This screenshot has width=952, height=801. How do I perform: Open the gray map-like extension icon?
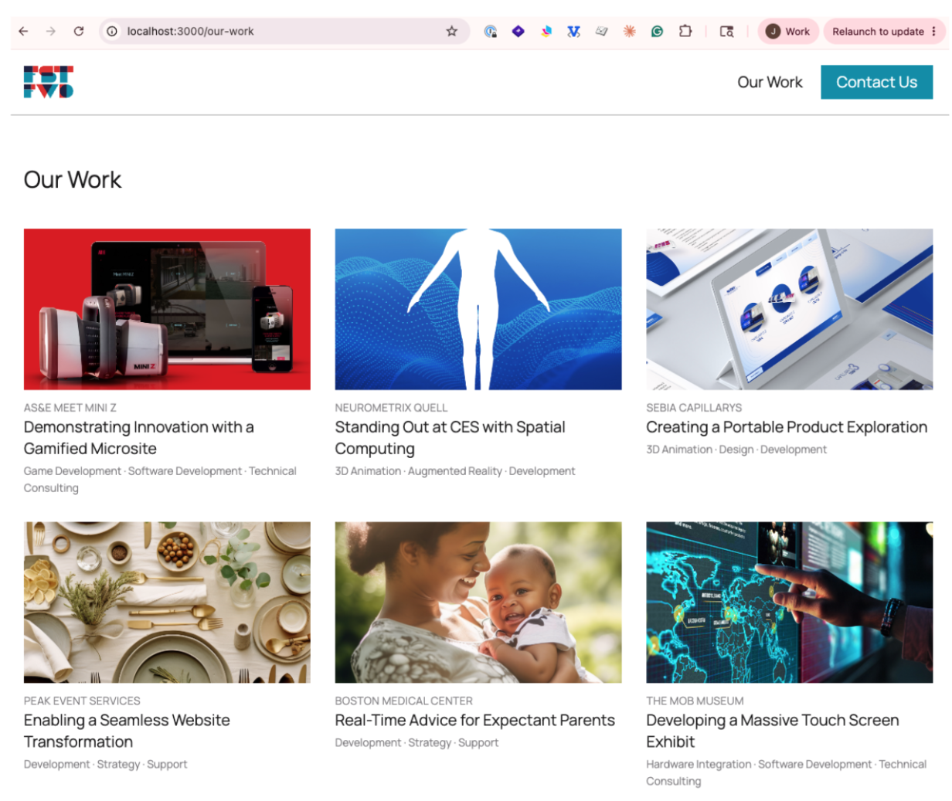601,32
